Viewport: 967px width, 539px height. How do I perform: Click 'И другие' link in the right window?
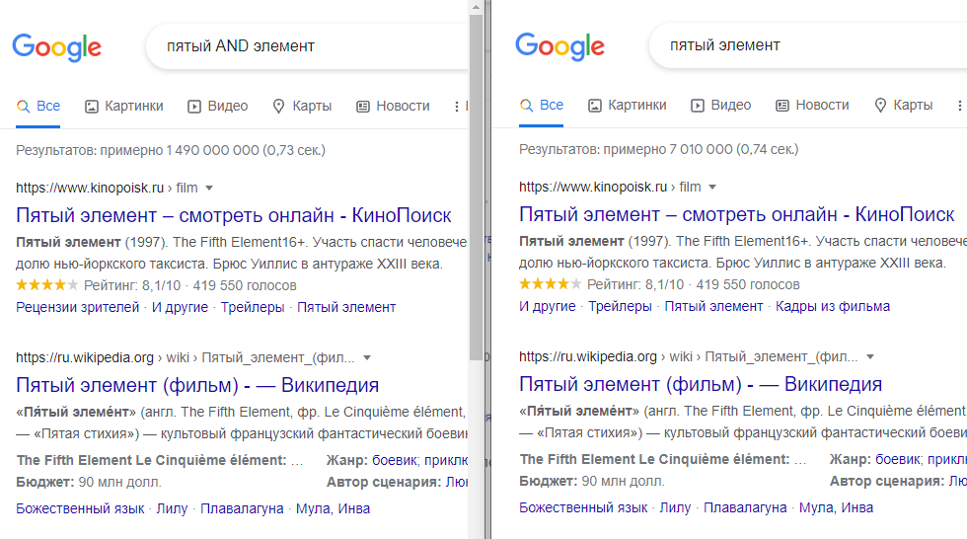click(x=548, y=306)
